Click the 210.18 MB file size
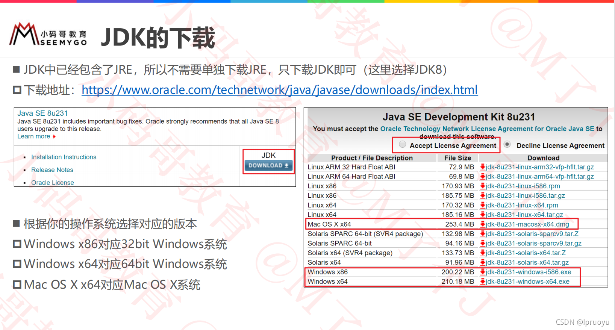The image size is (615, 330). pos(457,282)
